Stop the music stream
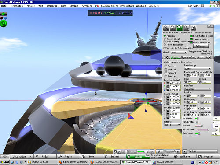This screenshot has height=165, width=220. point(123,151)
